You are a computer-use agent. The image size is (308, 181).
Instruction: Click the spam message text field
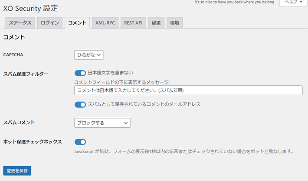pos(188,90)
